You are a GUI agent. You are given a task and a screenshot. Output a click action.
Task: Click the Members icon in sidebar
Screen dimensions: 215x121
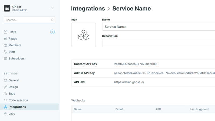point(5,45)
